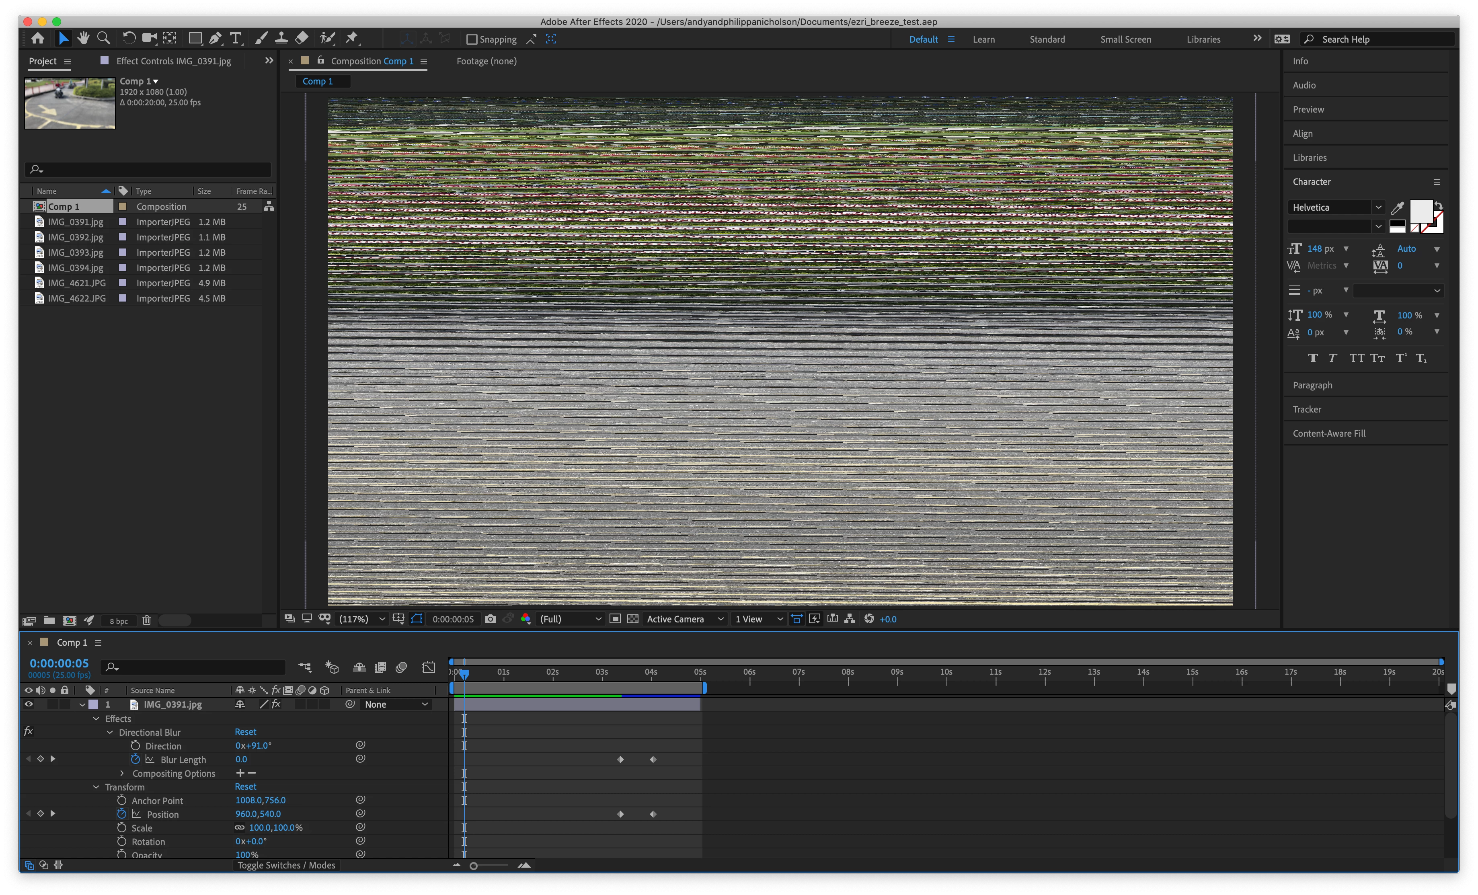This screenshot has width=1478, height=895.
Task: Select the Puppet Pin tool
Action: coord(352,38)
